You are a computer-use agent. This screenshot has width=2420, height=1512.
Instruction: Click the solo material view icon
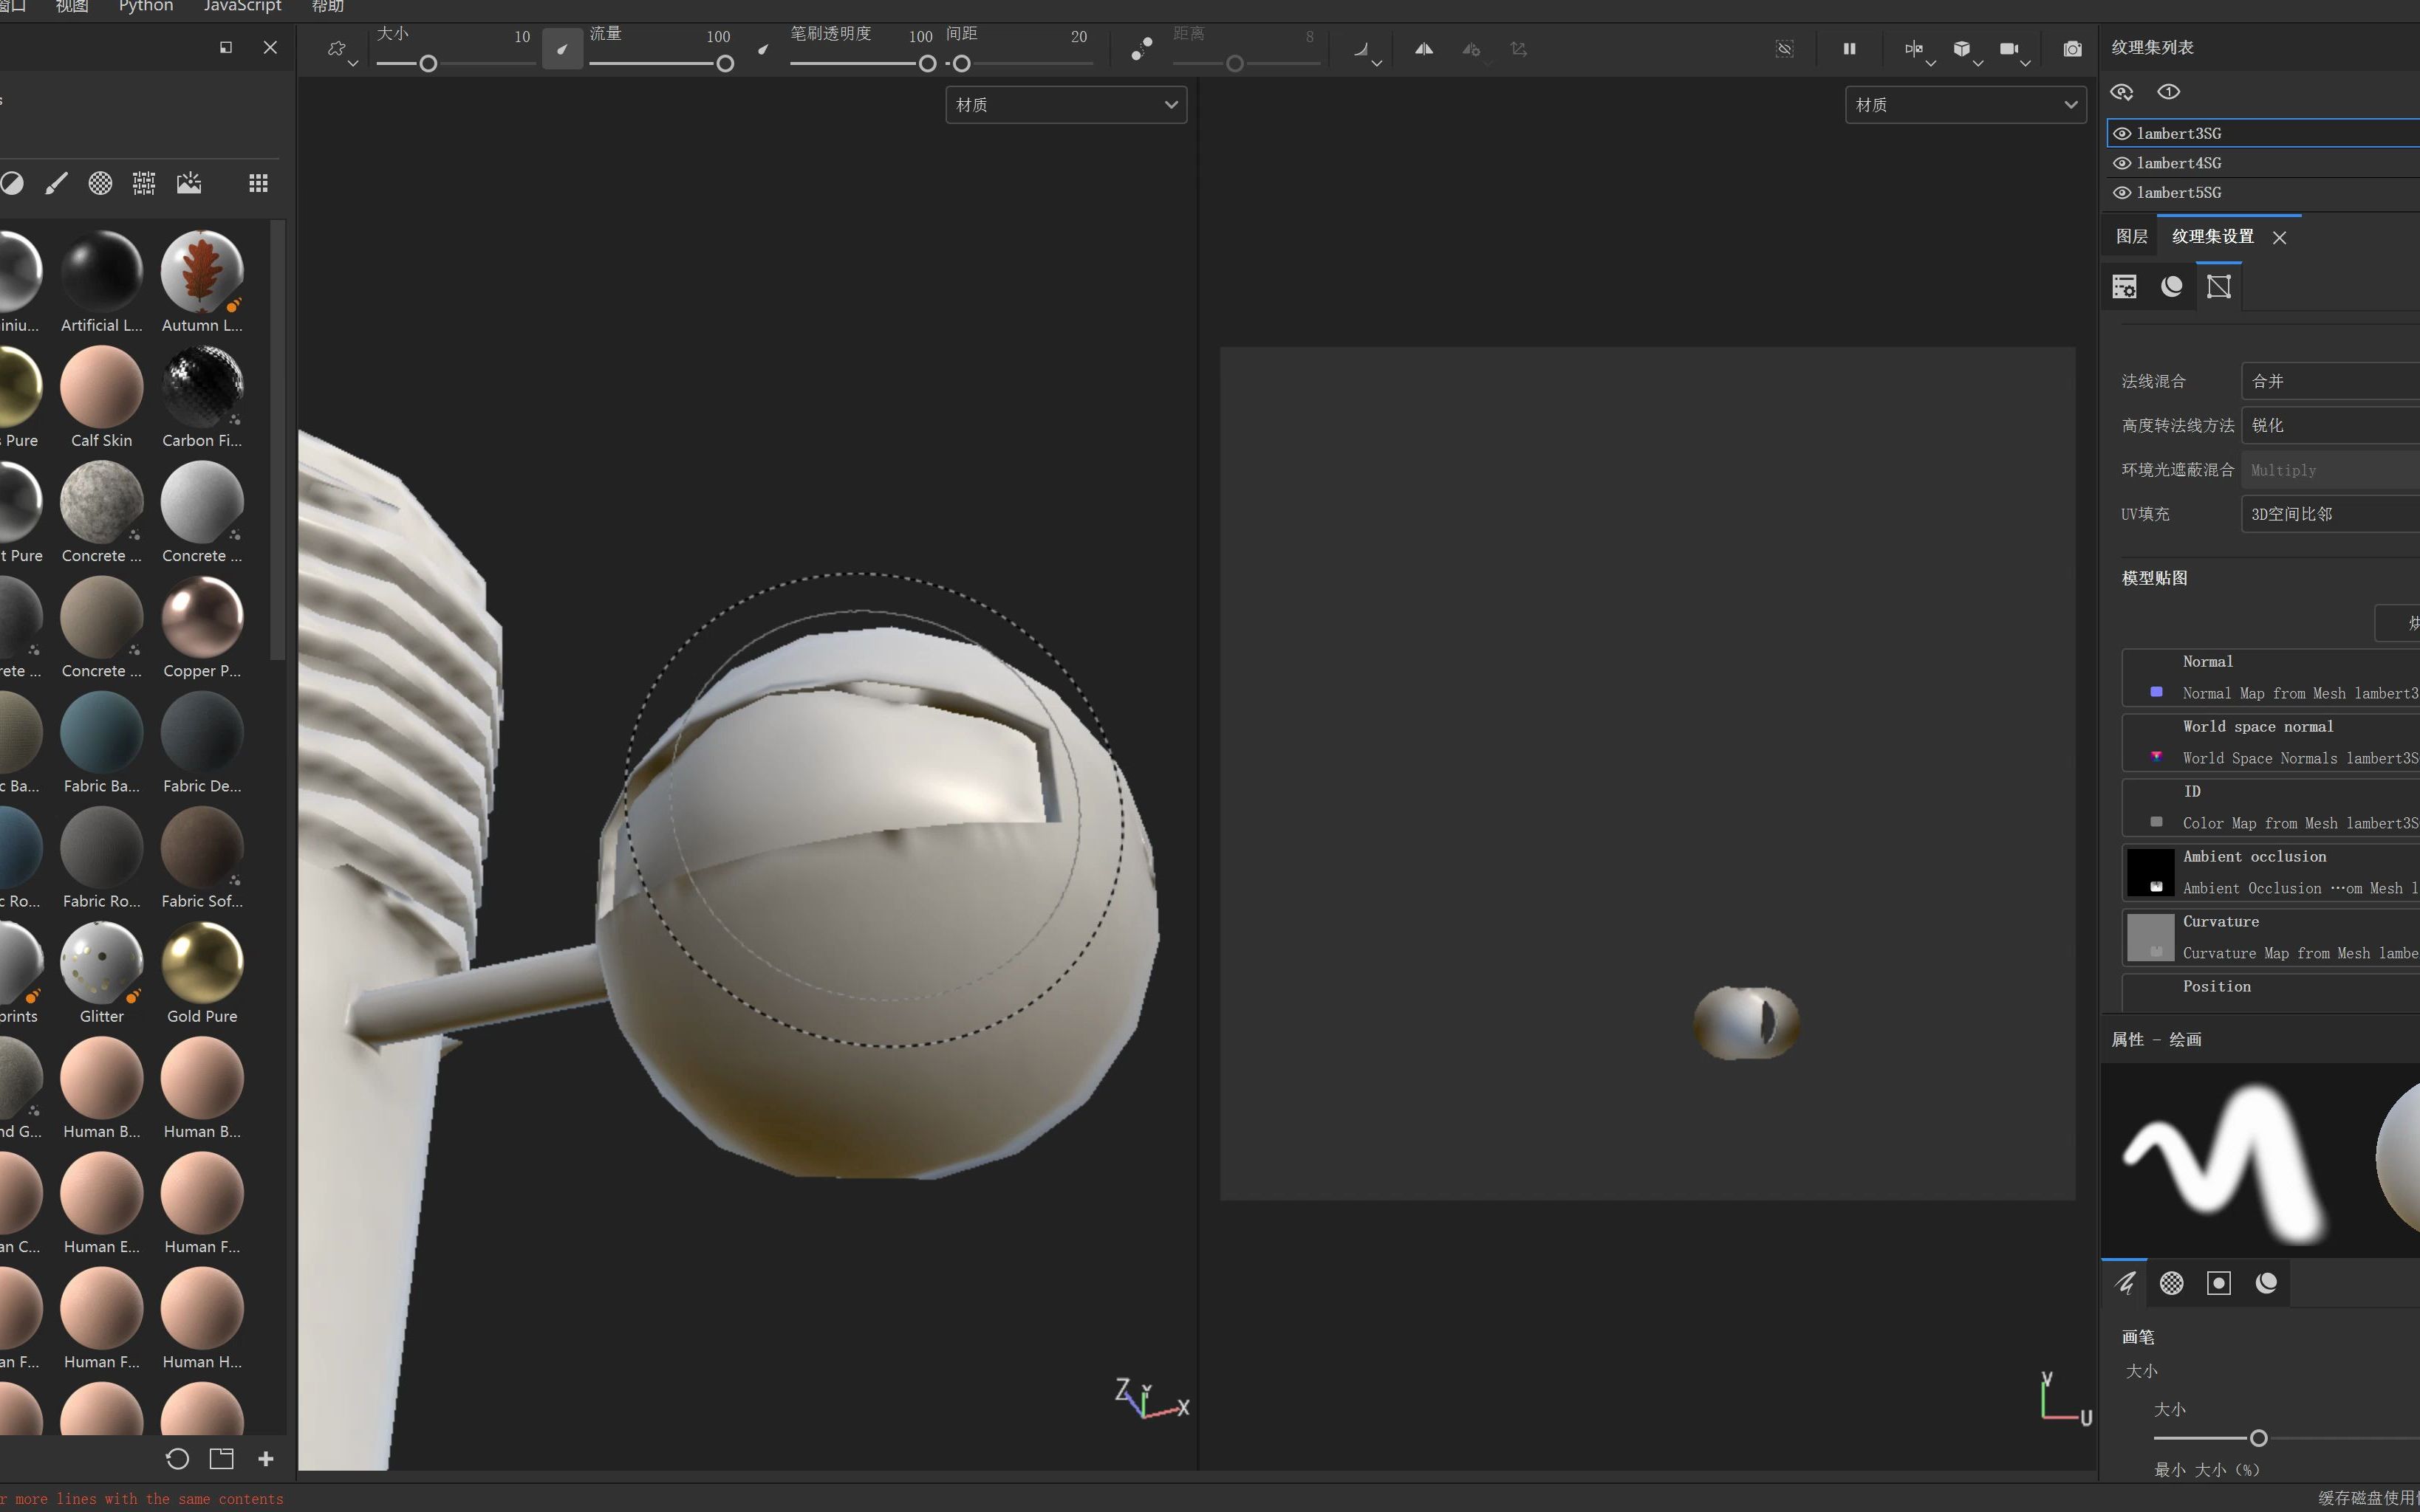point(2169,91)
